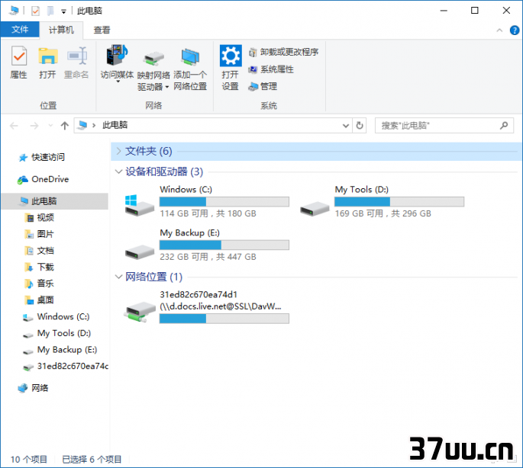Open the 文档 folder in sidebar
The width and height of the screenshot is (523, 468).
pos(45,251)
